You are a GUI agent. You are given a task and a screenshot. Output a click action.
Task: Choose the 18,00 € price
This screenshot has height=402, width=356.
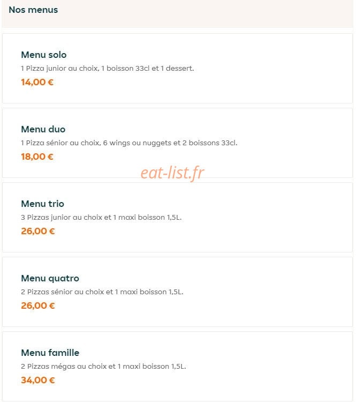click(x=37, y=157)
